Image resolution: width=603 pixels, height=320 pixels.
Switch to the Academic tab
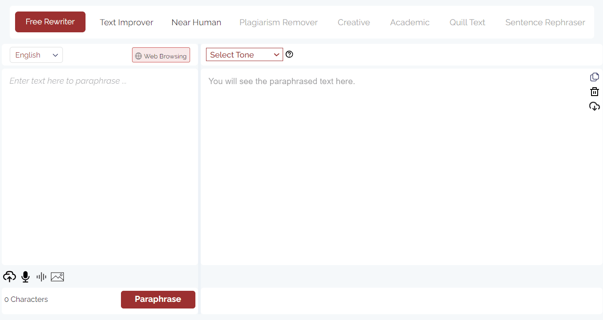click(x=409, y=22)
